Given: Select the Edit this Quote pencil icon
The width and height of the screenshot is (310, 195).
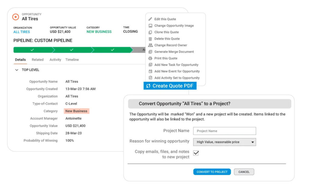Looking at the screenshot, I should pos(150,19).
